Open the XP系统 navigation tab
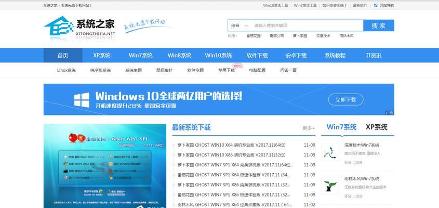Image resolution: width=439 pixels, height=208 pixels. (x=102, y=55)
